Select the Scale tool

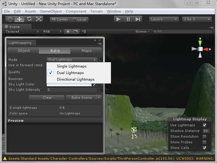[x=39, y=19]
